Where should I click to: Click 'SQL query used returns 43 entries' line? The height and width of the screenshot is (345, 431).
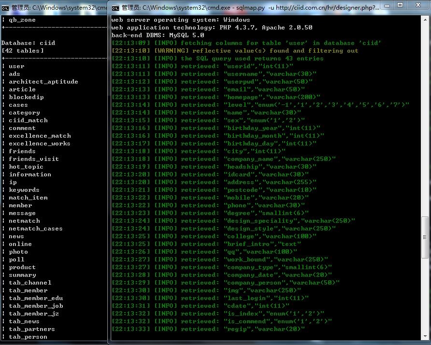(217, 58)
